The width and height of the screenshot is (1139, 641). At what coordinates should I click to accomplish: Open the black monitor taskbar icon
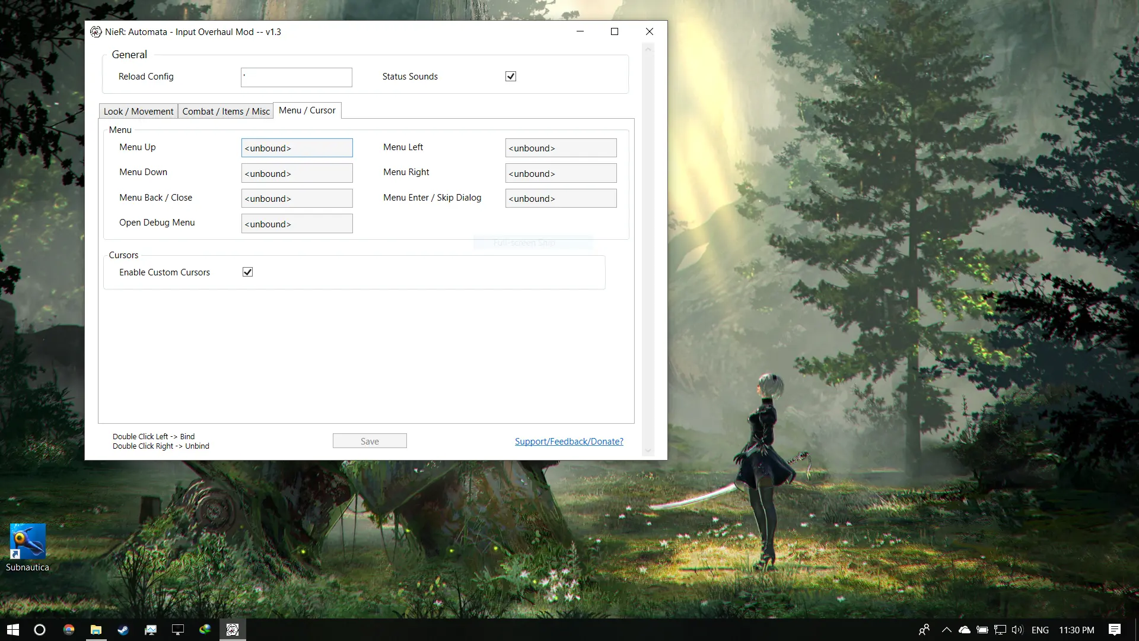[x=178, y=630]
